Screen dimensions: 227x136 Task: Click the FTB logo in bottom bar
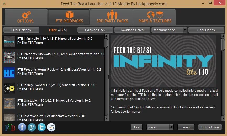(10, 127)
